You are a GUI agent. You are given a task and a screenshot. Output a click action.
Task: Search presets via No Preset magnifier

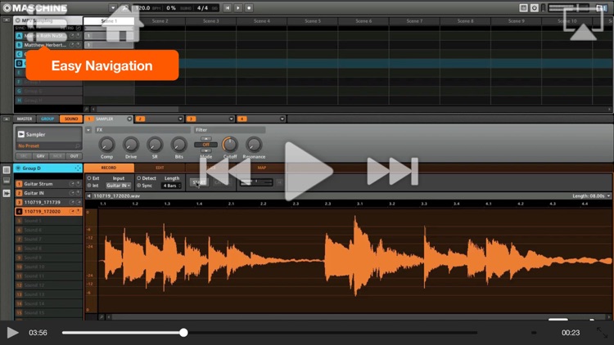pyautogui.click(x=78, y=146)
